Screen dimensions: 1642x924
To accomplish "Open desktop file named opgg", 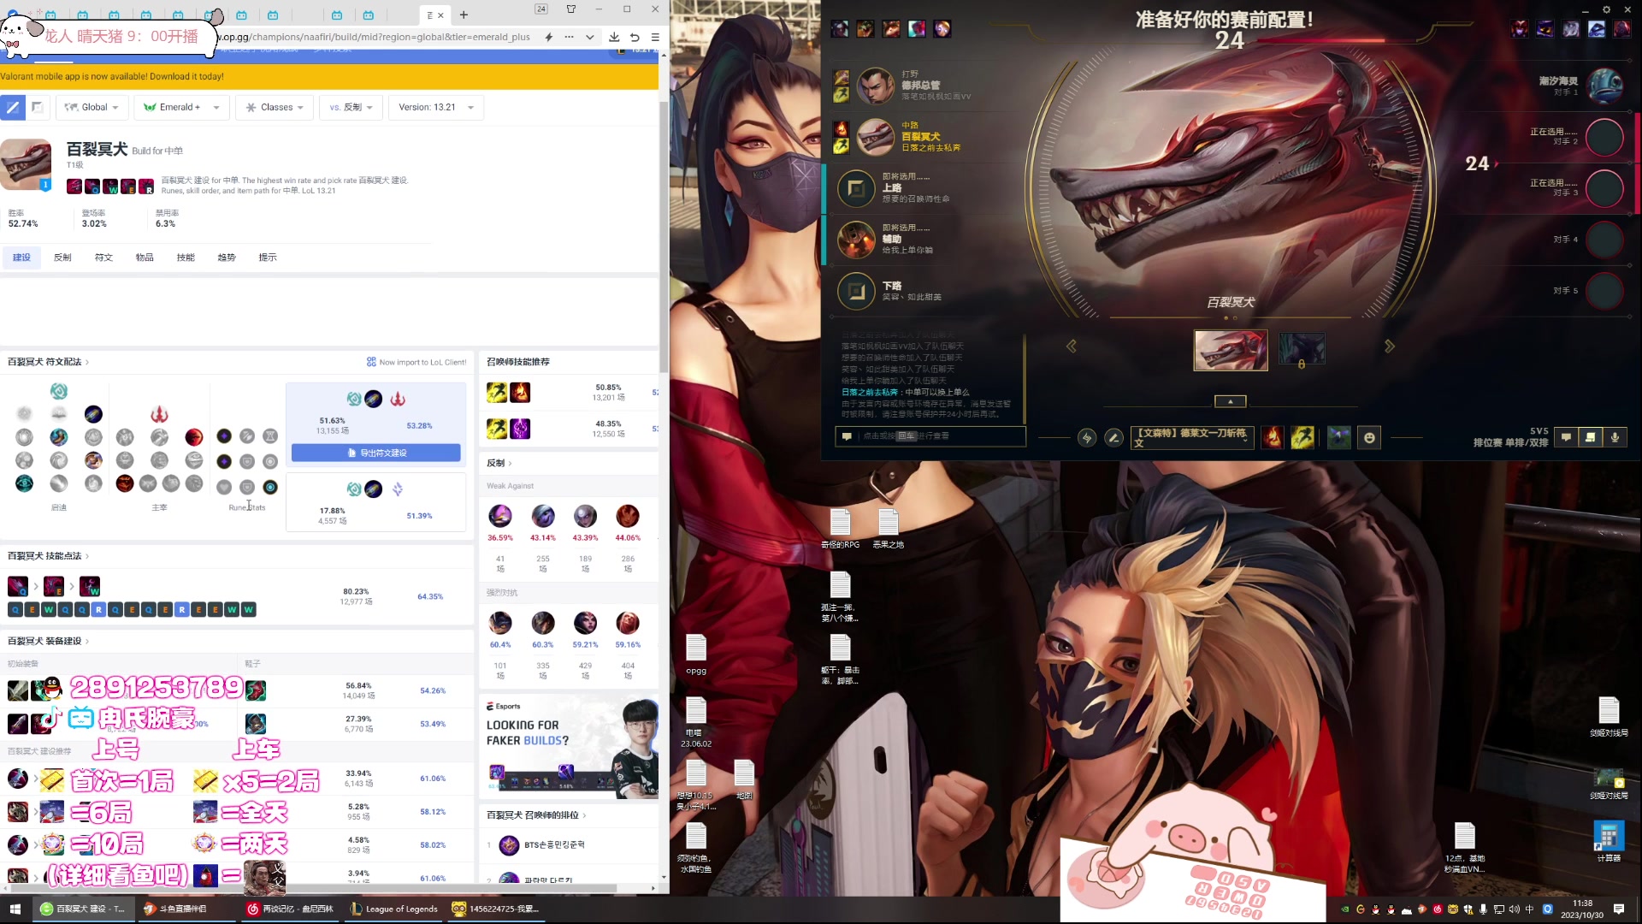I will [696, 654].
